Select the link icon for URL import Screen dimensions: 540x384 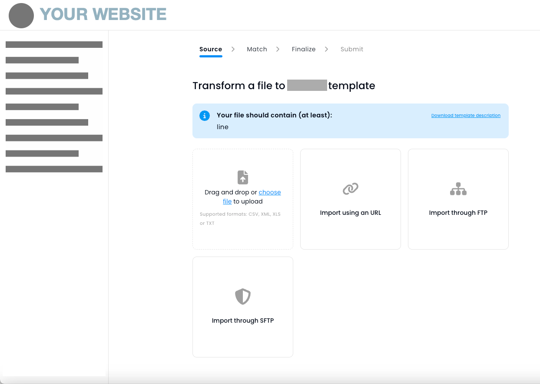pyautogui.click(x=350, y=189)
